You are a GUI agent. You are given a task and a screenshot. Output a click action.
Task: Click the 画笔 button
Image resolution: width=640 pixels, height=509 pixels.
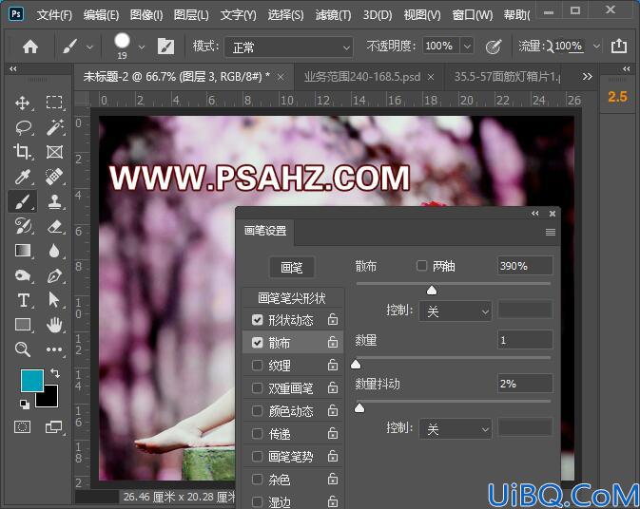(x=292, y=268)
